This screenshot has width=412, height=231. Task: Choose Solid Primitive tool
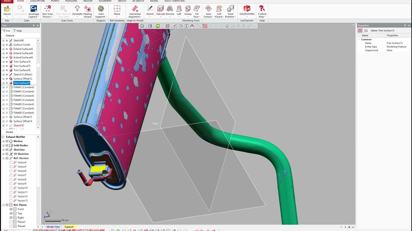click(x=230, y=11)
